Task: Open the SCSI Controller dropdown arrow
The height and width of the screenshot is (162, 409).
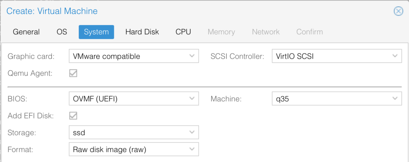Action: (395, 56)
